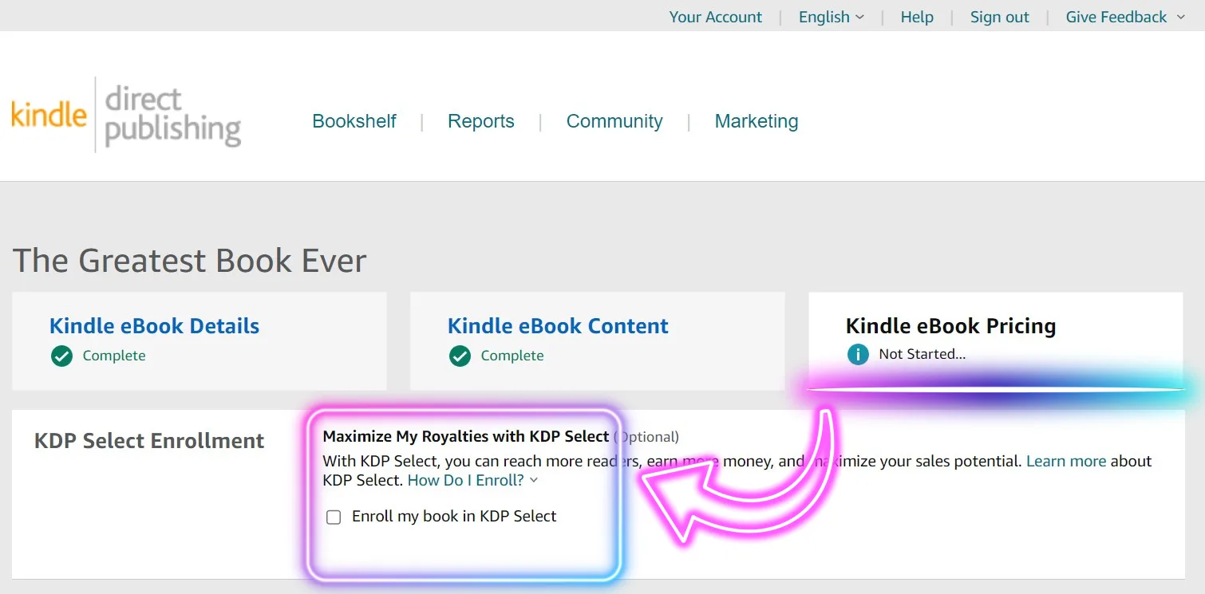Open the Bookshelf menu
This screenshot has width=1205, height=594.
pos(354,121)
